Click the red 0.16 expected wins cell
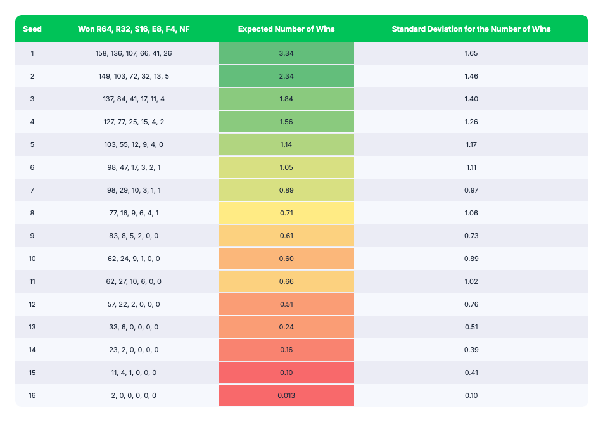The width and height of the screenshot is (603, 422). (x=286, y=350)
